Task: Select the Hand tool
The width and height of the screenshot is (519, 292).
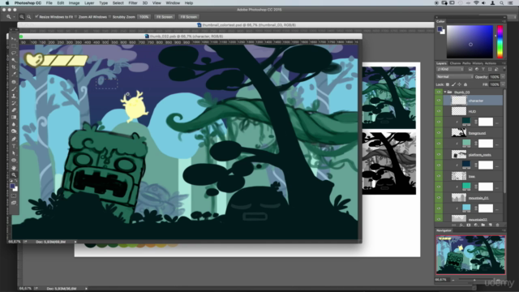Action: (14, 168)
